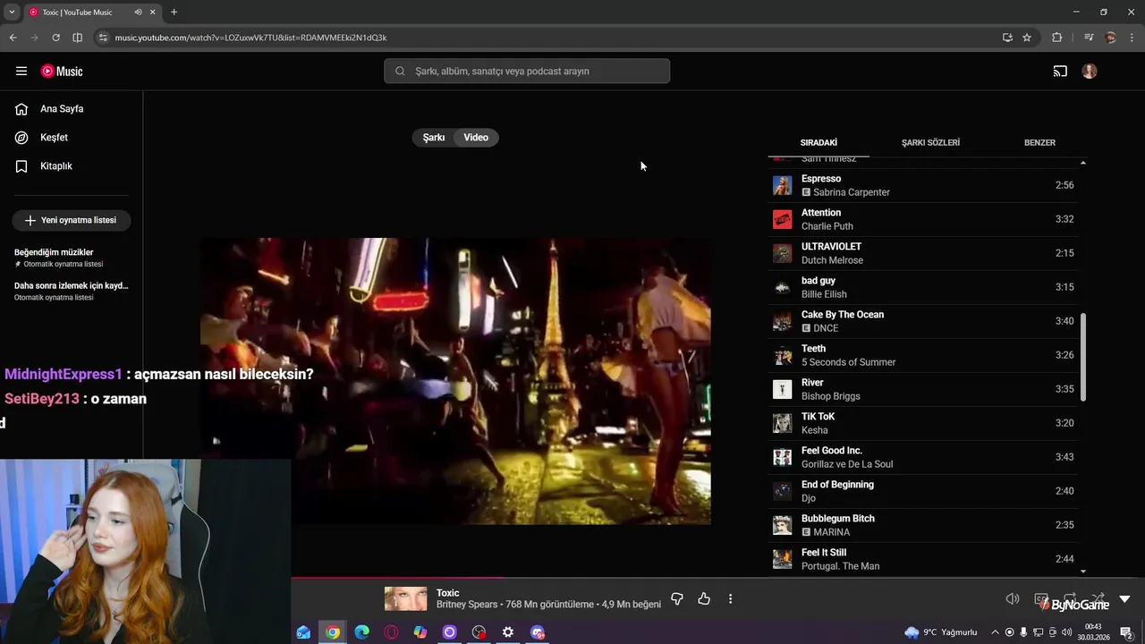The height and width of the screenshot is (644, 1145).
Task: Select River by Bishop Briggs
Action: (x=925, y=389)
